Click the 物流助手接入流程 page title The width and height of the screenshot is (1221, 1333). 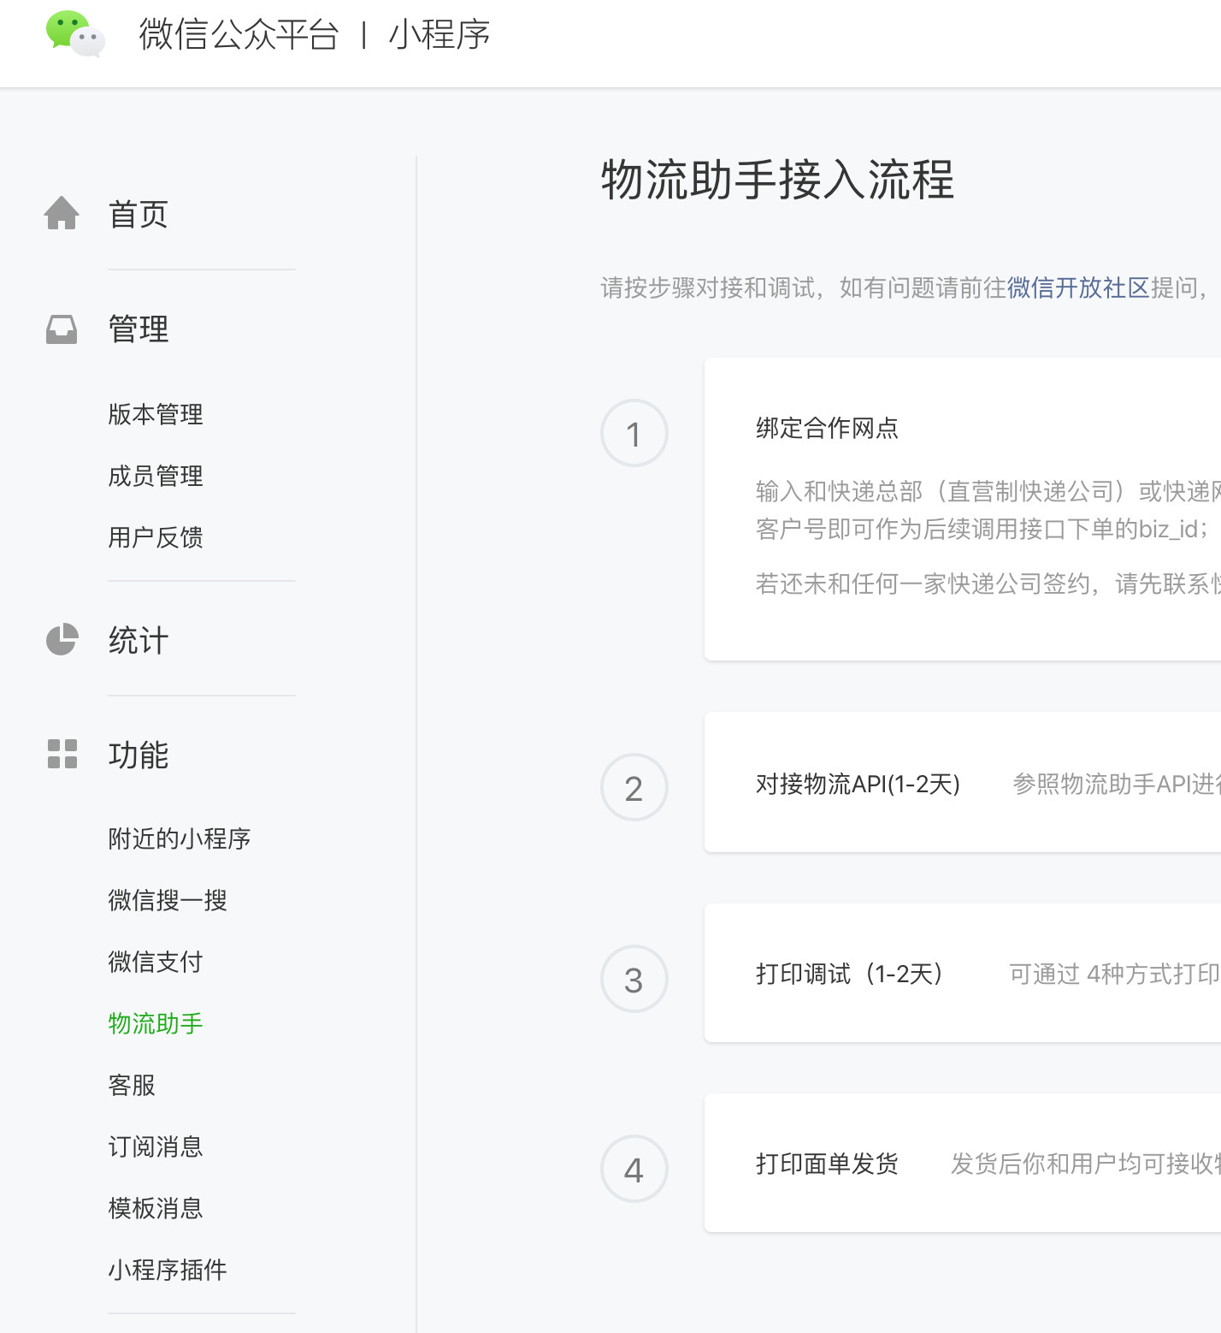click(778, 180)
